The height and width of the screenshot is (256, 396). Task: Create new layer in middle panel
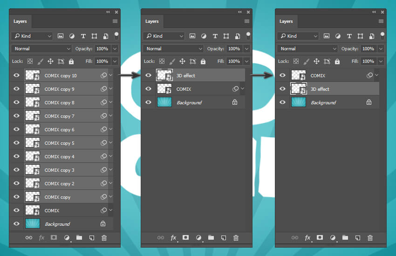(x=224, y=238)
